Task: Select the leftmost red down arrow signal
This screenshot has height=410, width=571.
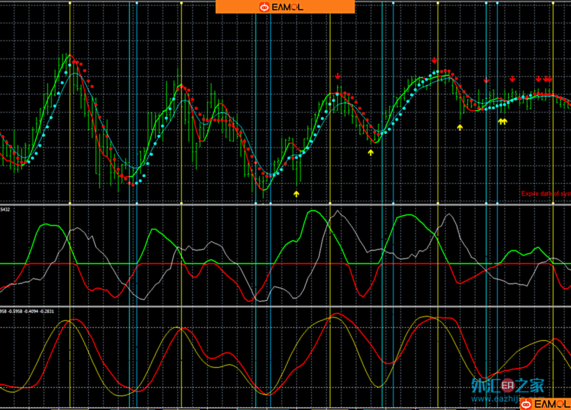Action: click(x=338, y=76)
